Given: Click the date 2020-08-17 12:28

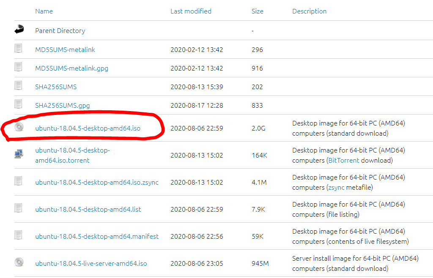Looking at the screenshot, I should (197, 105).
